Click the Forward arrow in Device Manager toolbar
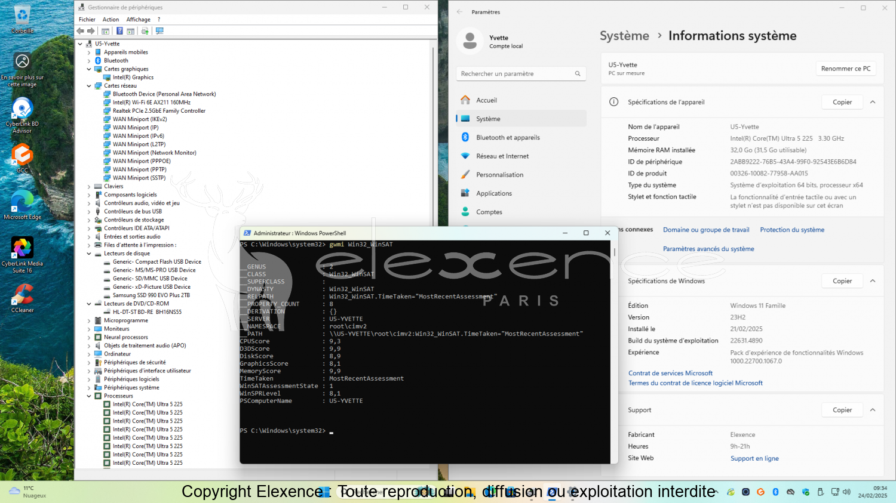 pyautogui.click(x=91, y=31)
